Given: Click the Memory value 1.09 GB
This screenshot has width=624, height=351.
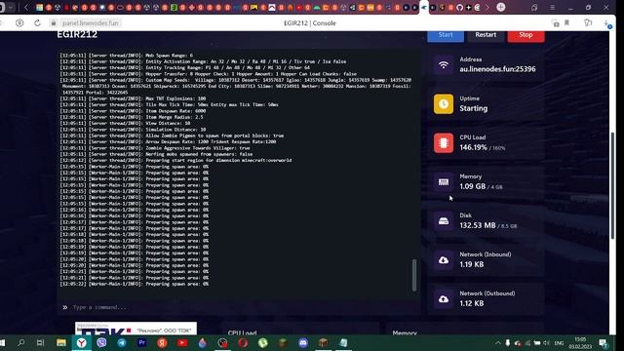Looking at the screenshot, I should click(x=472, y=186).
